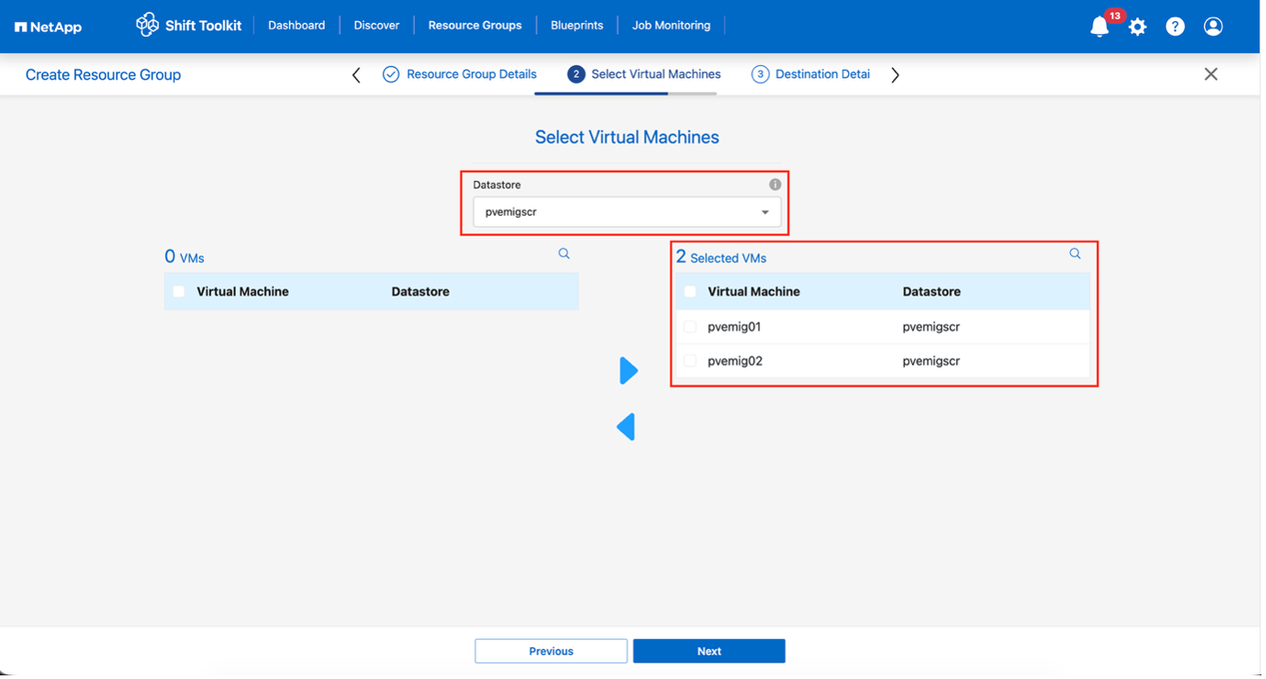Open the search icon above the empty VMs list
1266x679 pixels.
[563, 253]
